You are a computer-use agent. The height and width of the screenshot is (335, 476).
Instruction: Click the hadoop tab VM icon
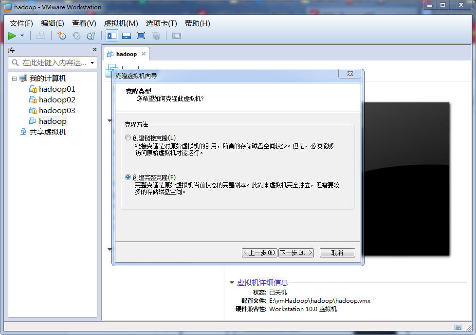(110, 54)
